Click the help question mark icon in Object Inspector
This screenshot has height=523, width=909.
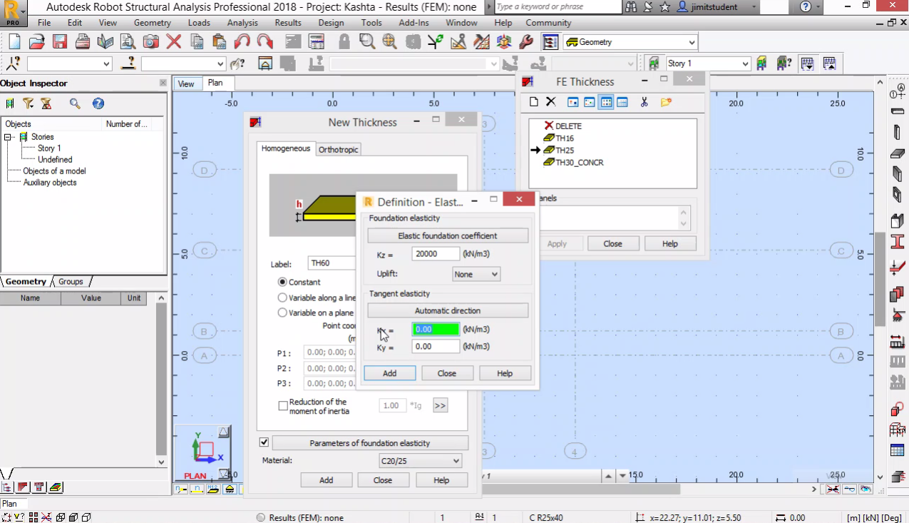point(98,103)
